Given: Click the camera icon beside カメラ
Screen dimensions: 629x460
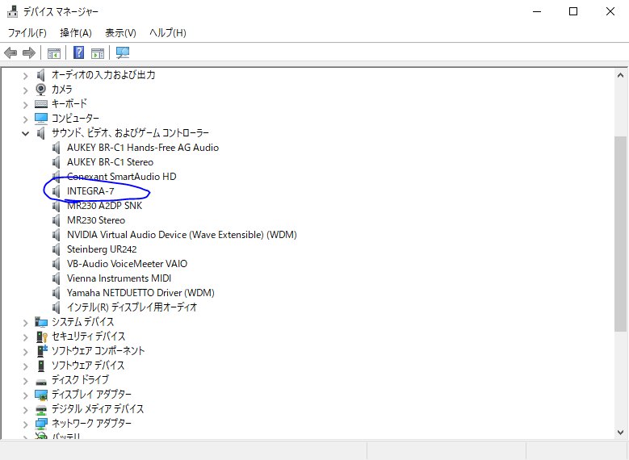Looking at the screenshot, I should 41,90.
